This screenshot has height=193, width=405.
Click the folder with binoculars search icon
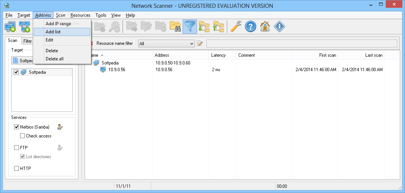pos(175,27)
